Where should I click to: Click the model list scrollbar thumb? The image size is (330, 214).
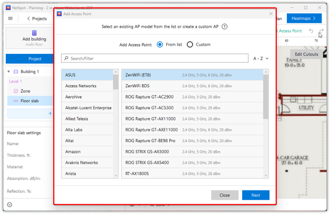click(x=266, y=97)
